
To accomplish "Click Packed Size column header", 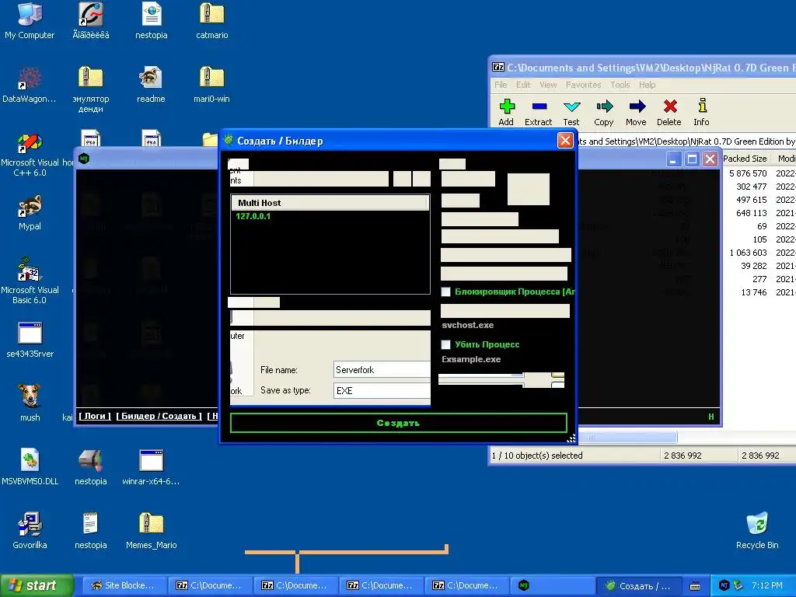I will point(745,159).
